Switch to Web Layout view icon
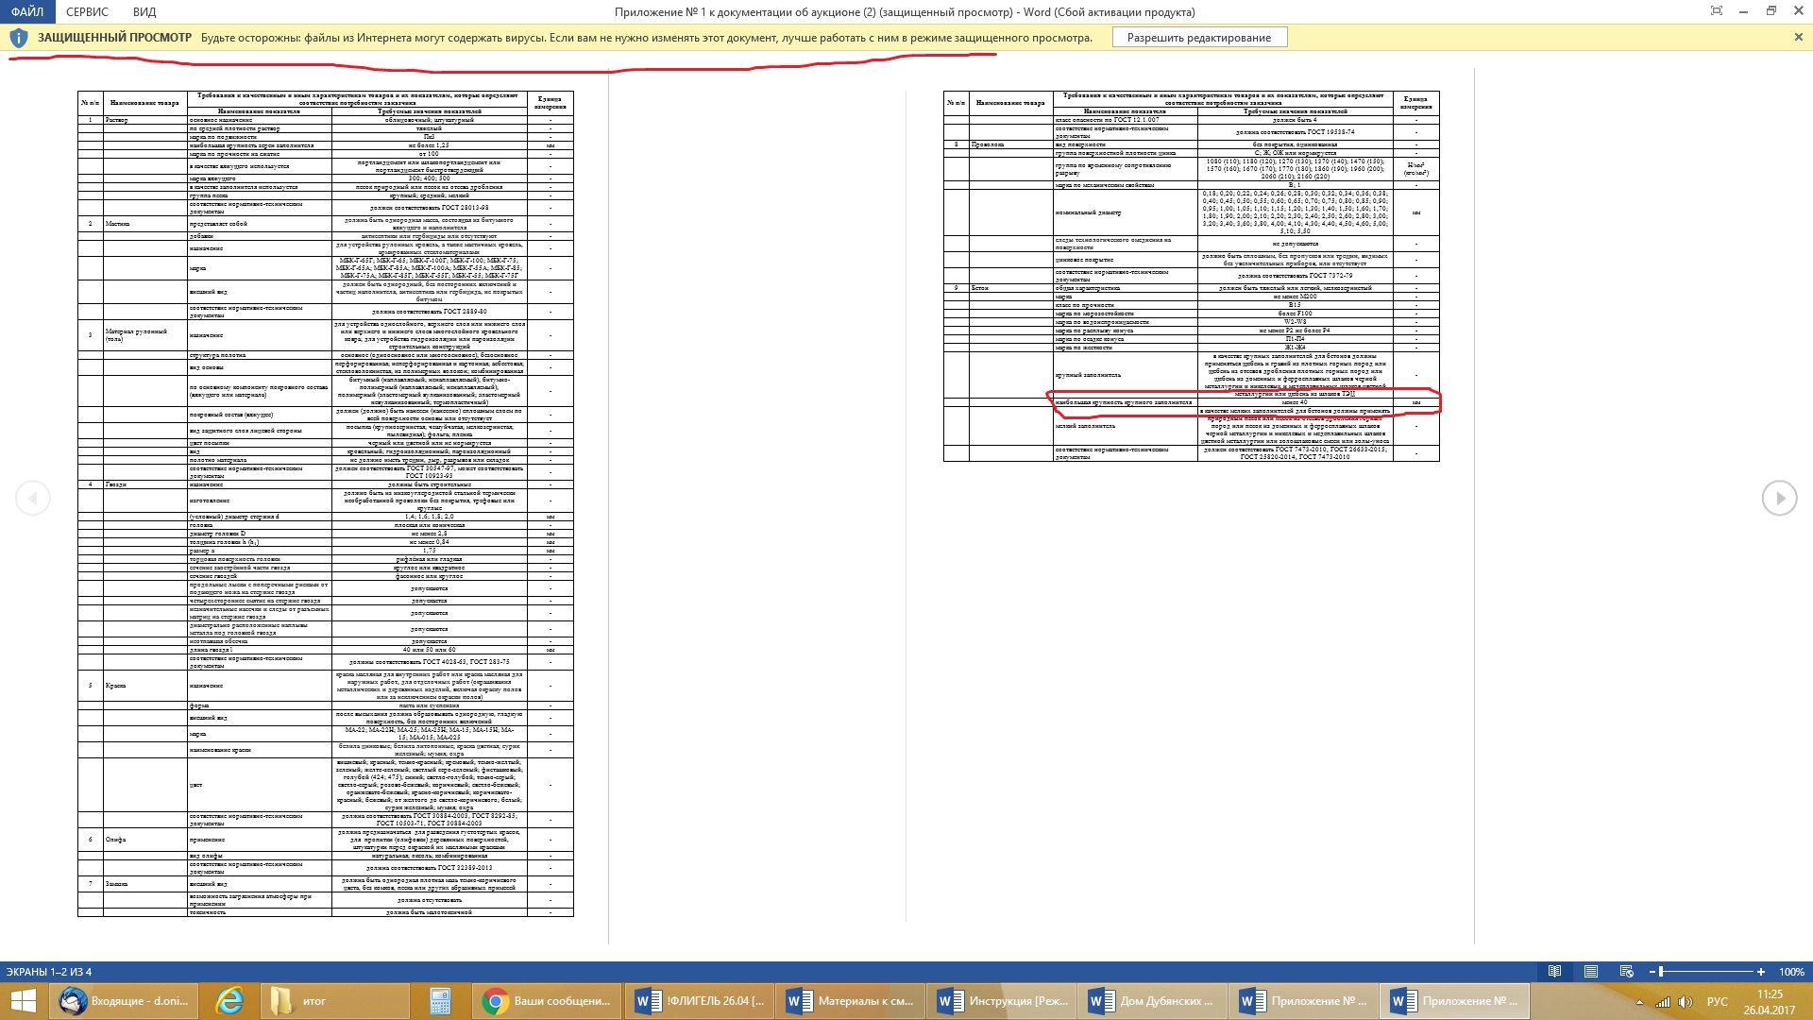The height and width of the screenshot is (1020, 1813). pyautogui.click(x=1626, y=972)
